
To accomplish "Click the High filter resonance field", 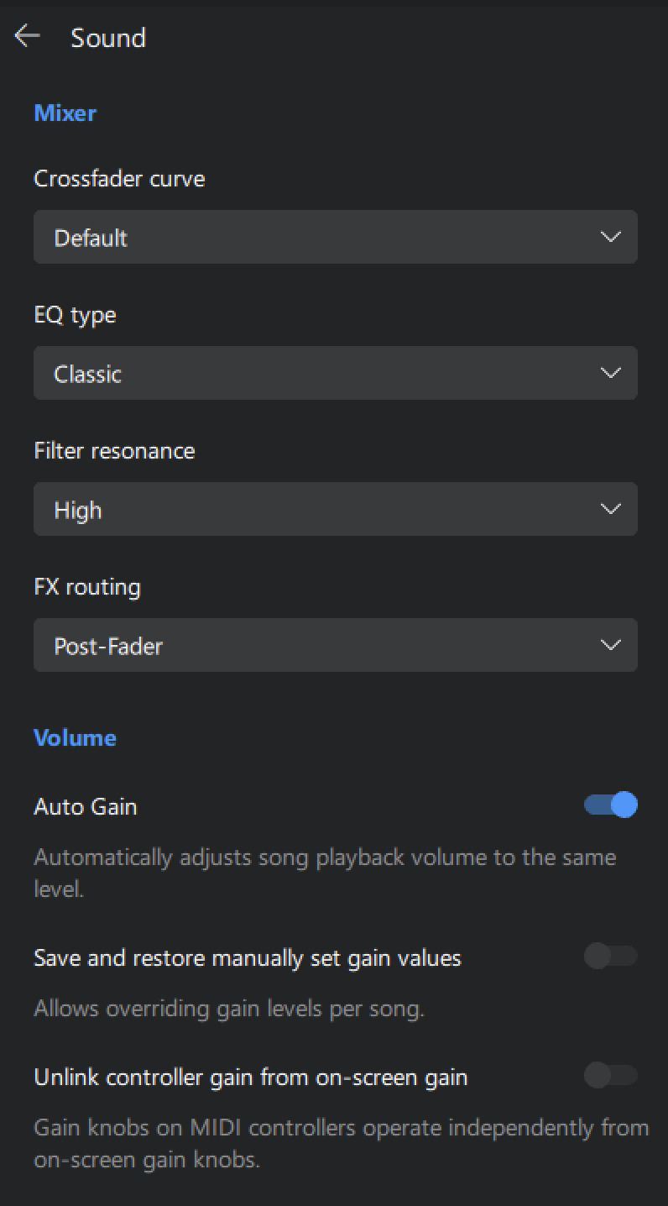I will coord(252,509).
